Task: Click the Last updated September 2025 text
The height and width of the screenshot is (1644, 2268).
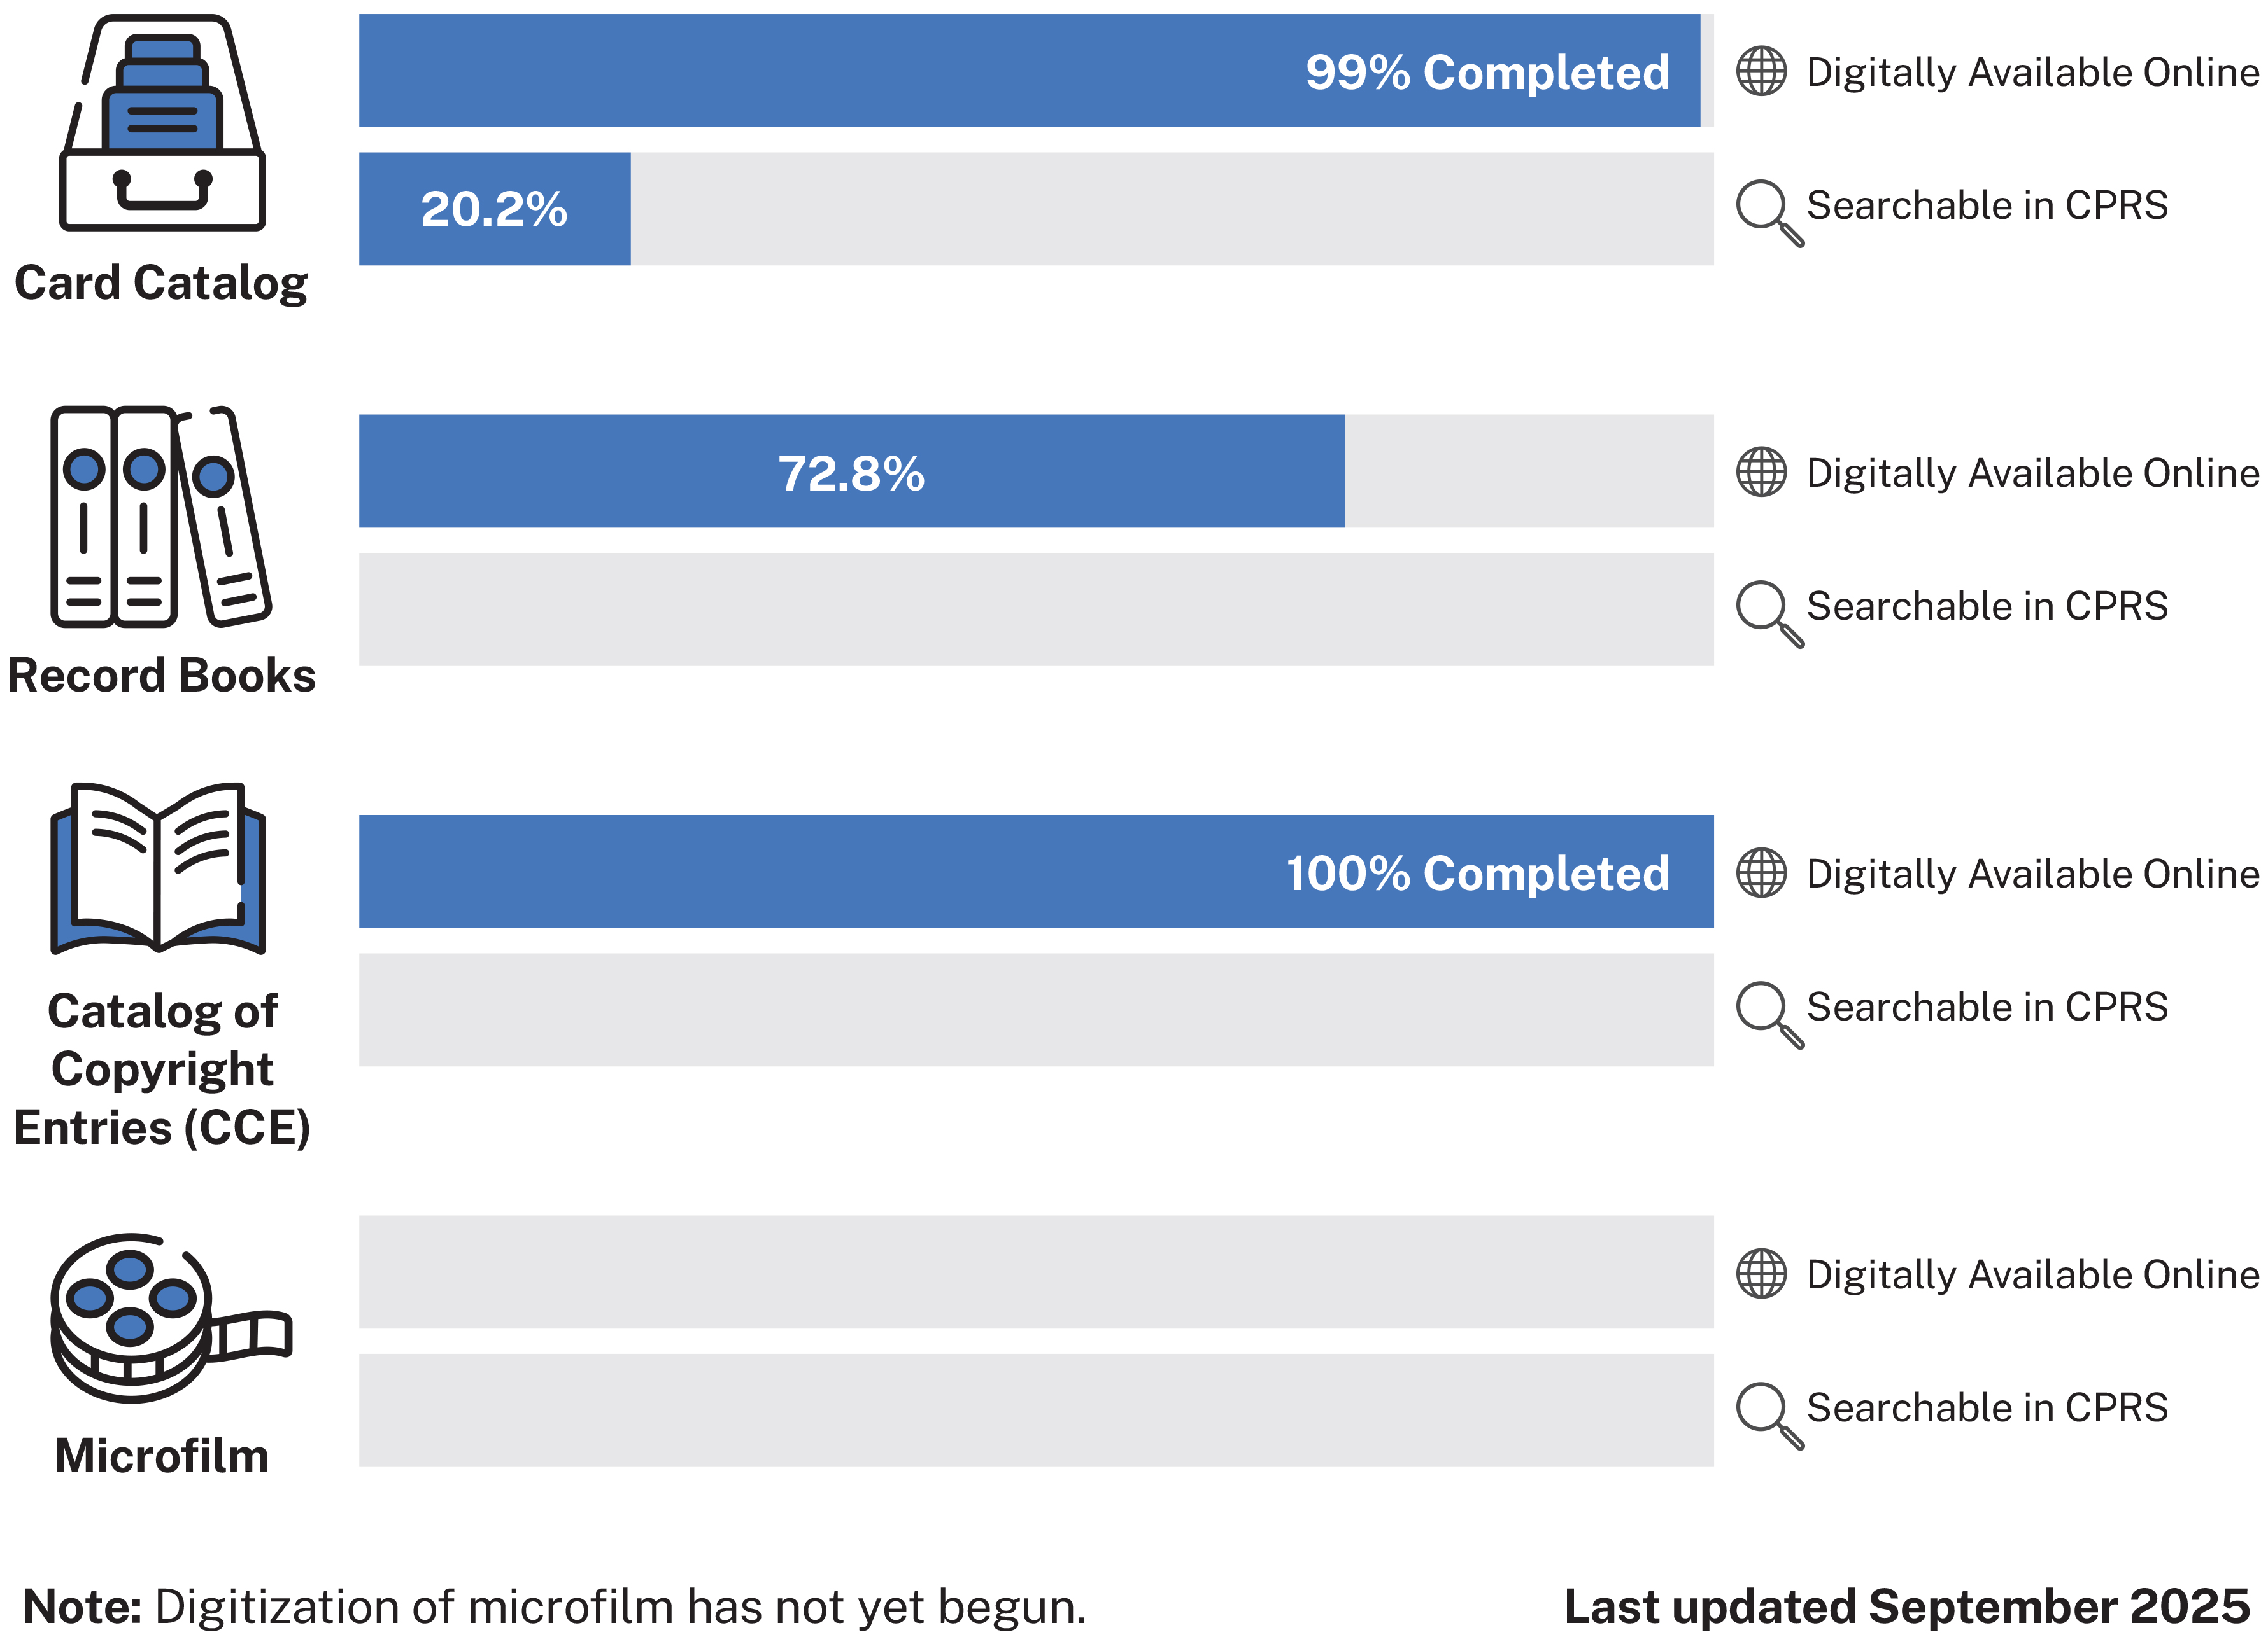Action: coord(1906,1607)
